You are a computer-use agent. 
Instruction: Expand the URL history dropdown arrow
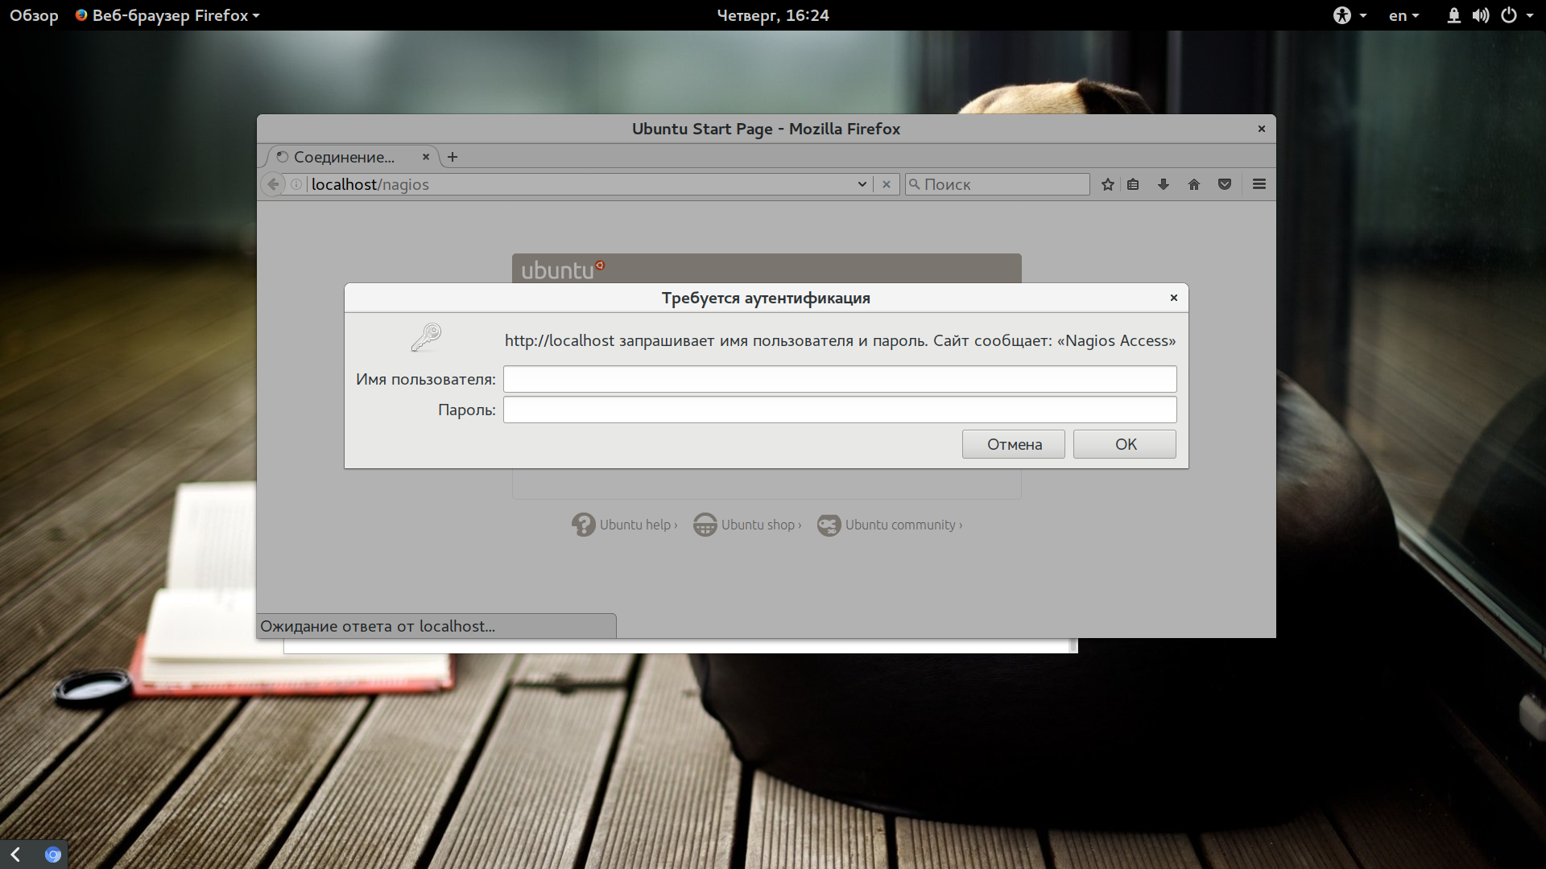pyautogui.click(x=862, y=184)
